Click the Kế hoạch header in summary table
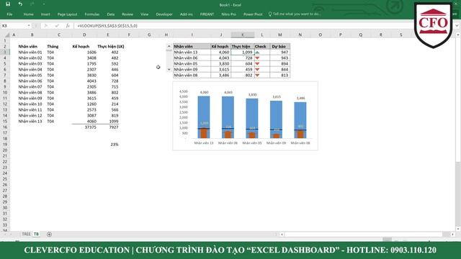This screenshot has width=461, height=259. click(x=221, y=46)
